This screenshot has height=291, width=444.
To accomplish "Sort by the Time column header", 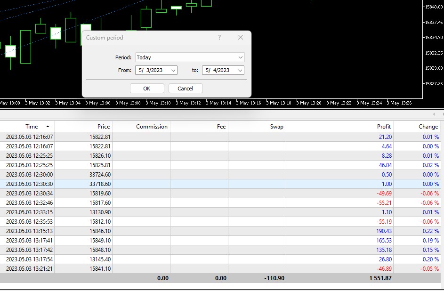I will tap(32, 127).
